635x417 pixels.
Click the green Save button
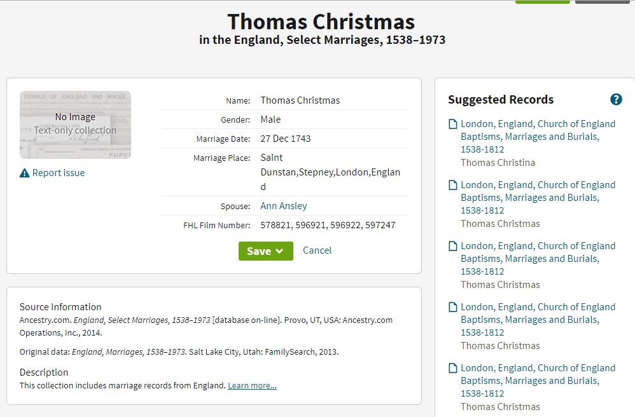coord(266,251)
